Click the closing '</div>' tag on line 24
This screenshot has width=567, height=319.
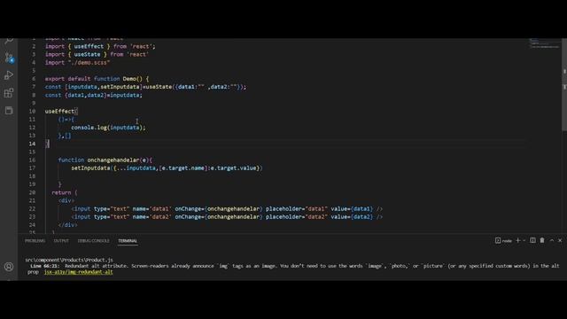tap(67, 224)
